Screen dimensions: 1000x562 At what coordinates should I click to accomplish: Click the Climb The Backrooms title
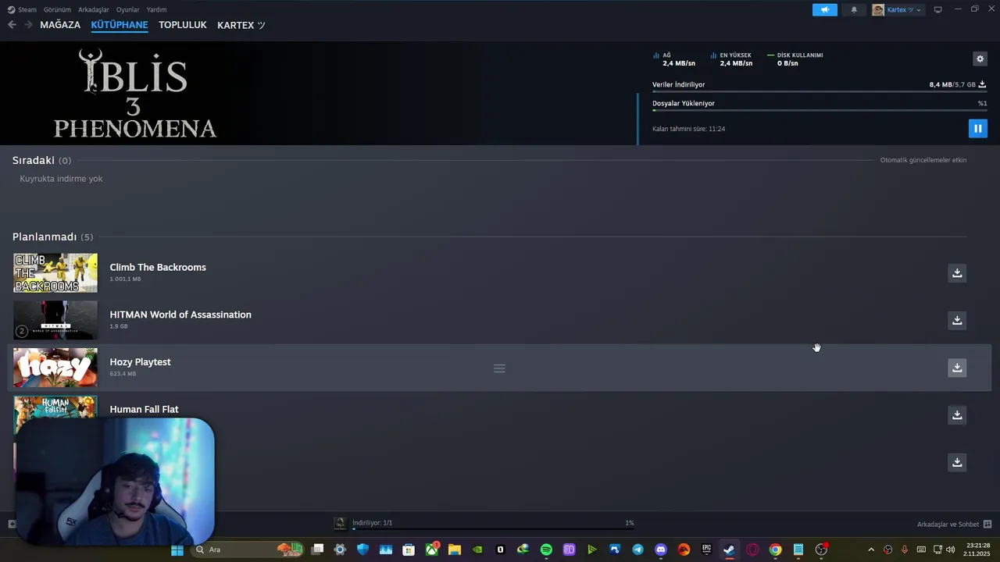click(x=158, y=267)
